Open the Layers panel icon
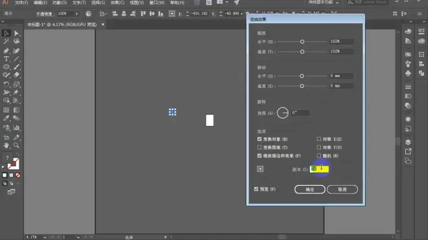Viewport: 428px width, 240px height. [408, 142]
